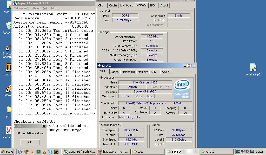Click the Name field Intel Celeron M 353
The image size is (266, 155).
point(145,82)
